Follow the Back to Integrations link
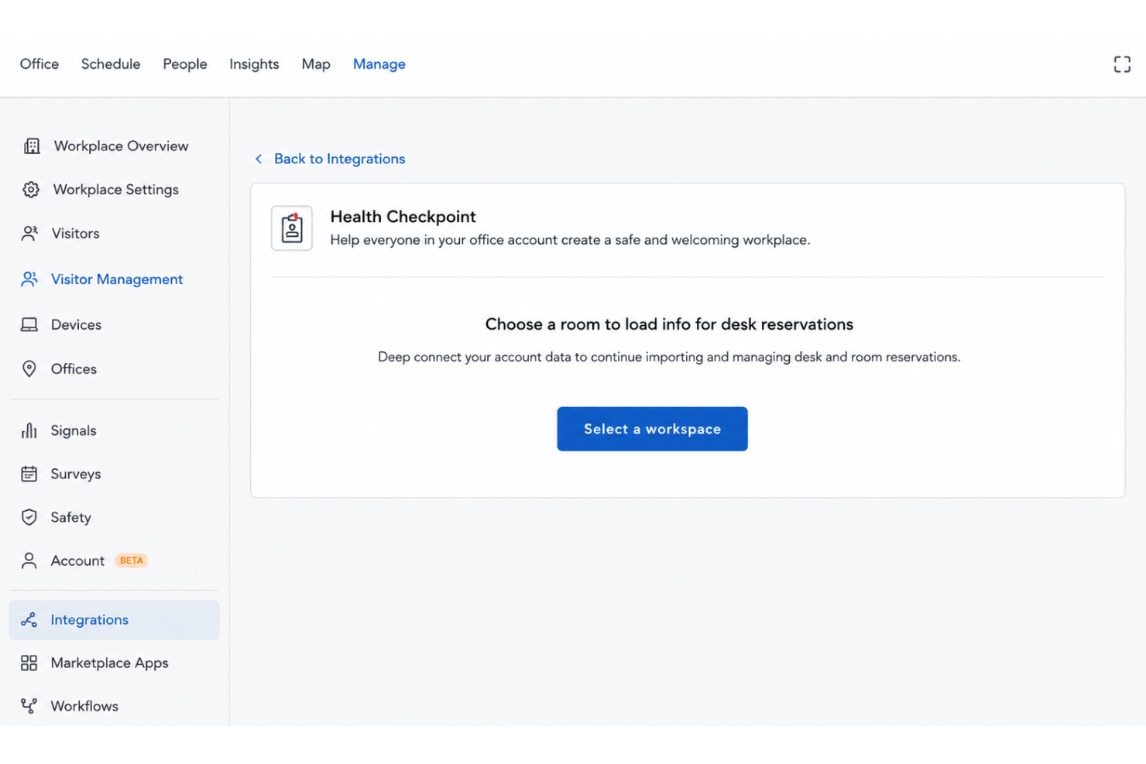The width and height of the screenshot is (1146, 764). click(339, 159)
